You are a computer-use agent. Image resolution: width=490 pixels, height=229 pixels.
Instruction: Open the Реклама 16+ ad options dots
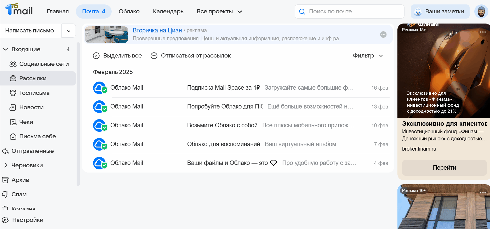point(483,193)
